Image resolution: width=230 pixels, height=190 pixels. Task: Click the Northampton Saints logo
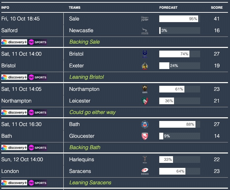[145, 89]
